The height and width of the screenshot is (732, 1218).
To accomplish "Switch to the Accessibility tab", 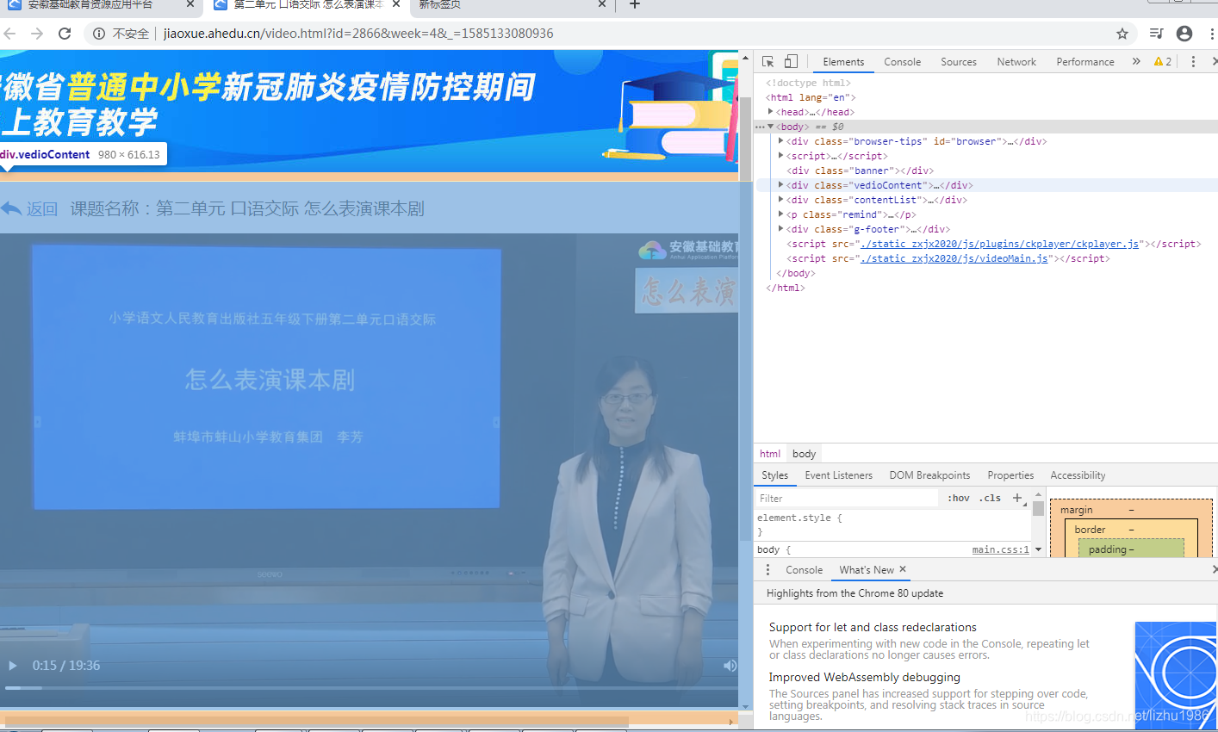I will pyautogui.click(x=1078, y=475).
